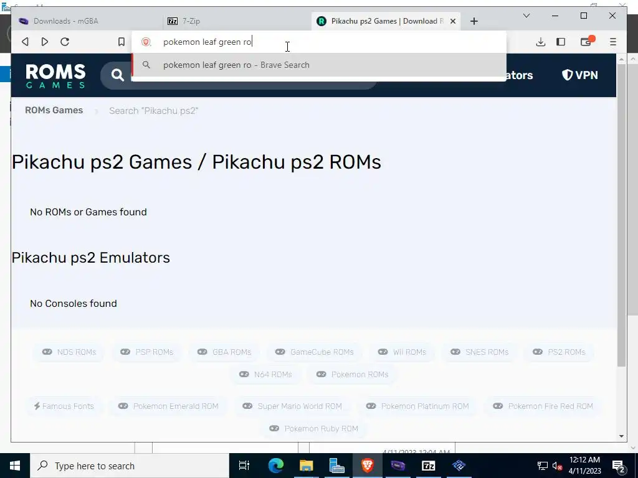Open a new browser tab
The width and height of the screenshot is (638, 478).
tap(474, 21)
